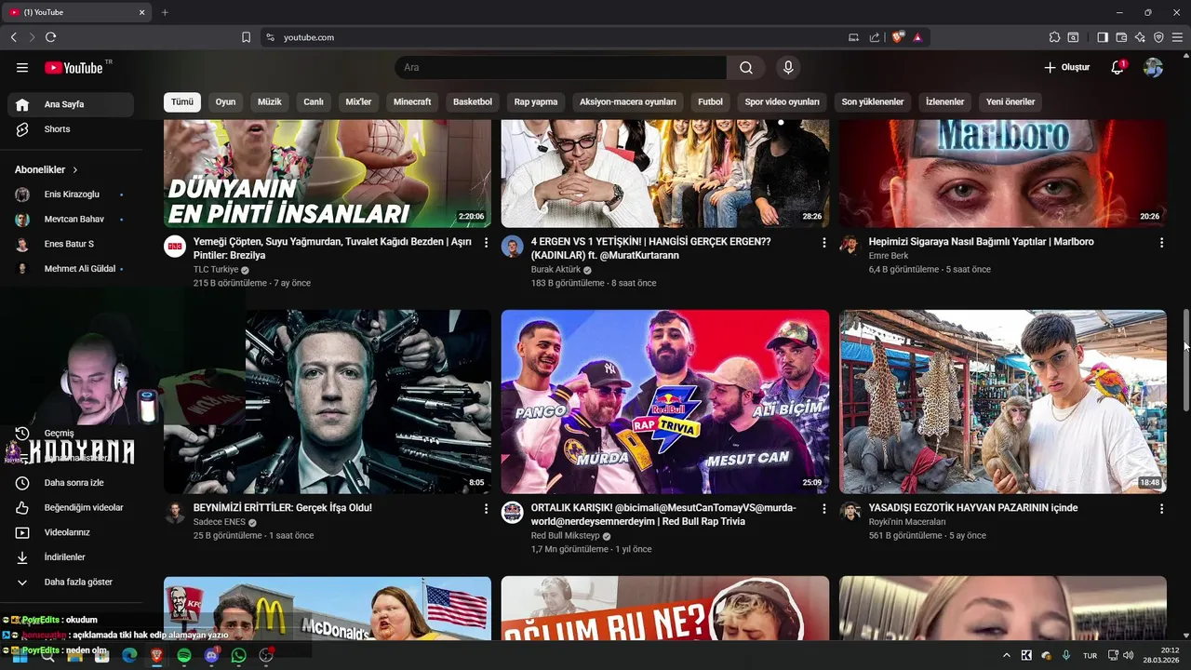Viewport: 1191px width, 670px height.
Task: Select the Basketbol filter chip
Action: pyautogui.click(x=473, y=102)
